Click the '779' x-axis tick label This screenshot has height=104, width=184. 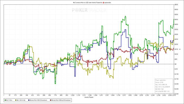tap(55, 95)
